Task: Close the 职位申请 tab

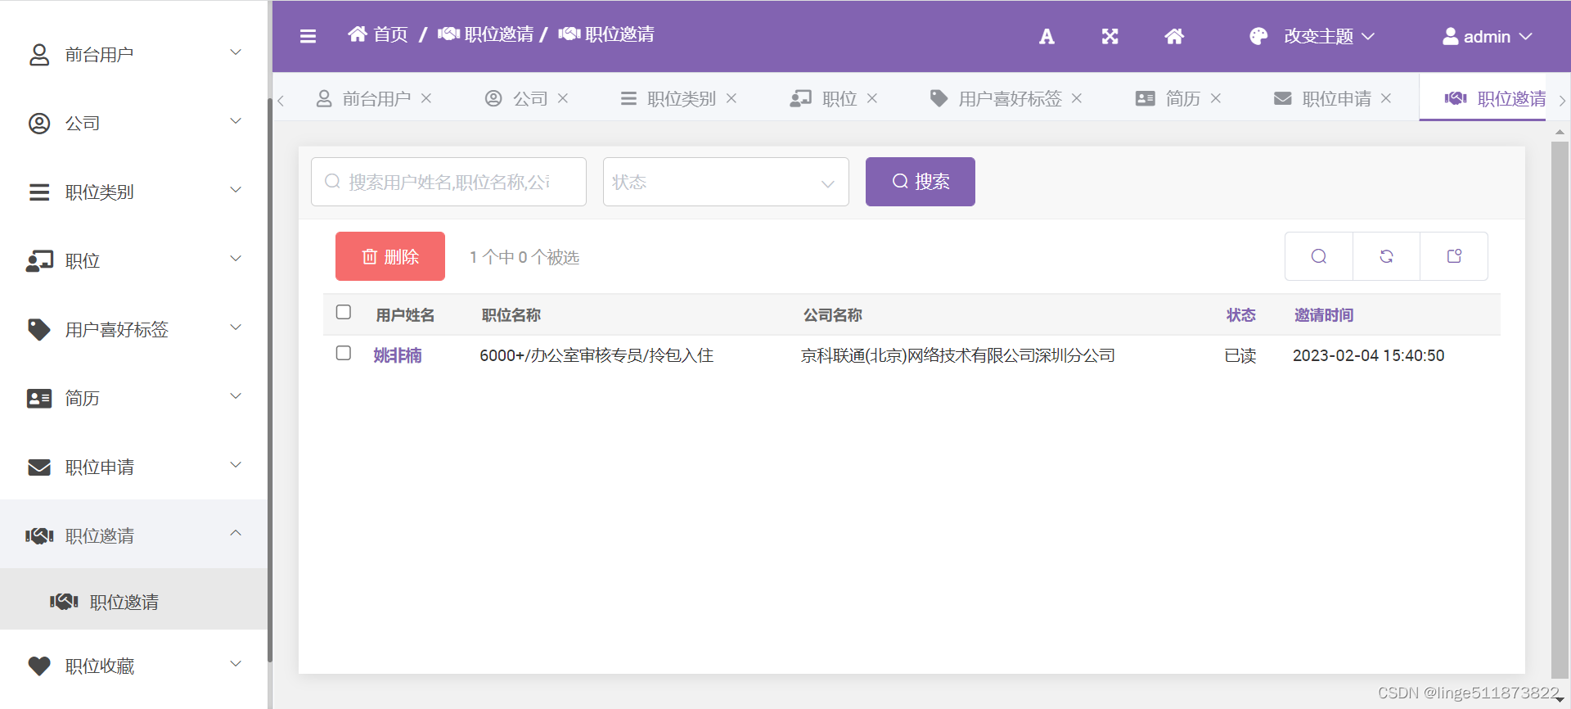Action: coord(1386,98)
